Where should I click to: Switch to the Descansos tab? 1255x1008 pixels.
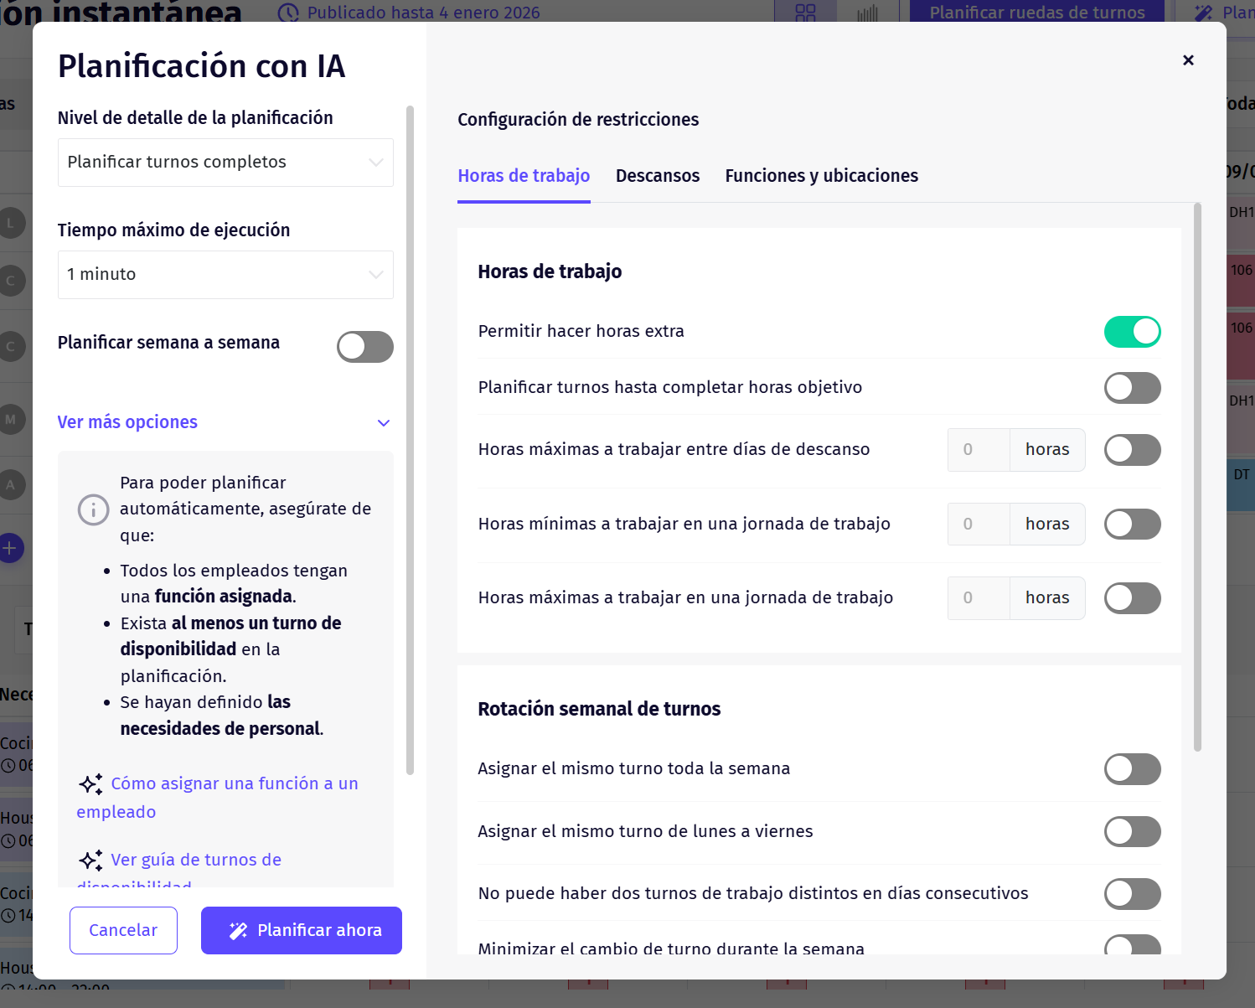coord(658,176)
